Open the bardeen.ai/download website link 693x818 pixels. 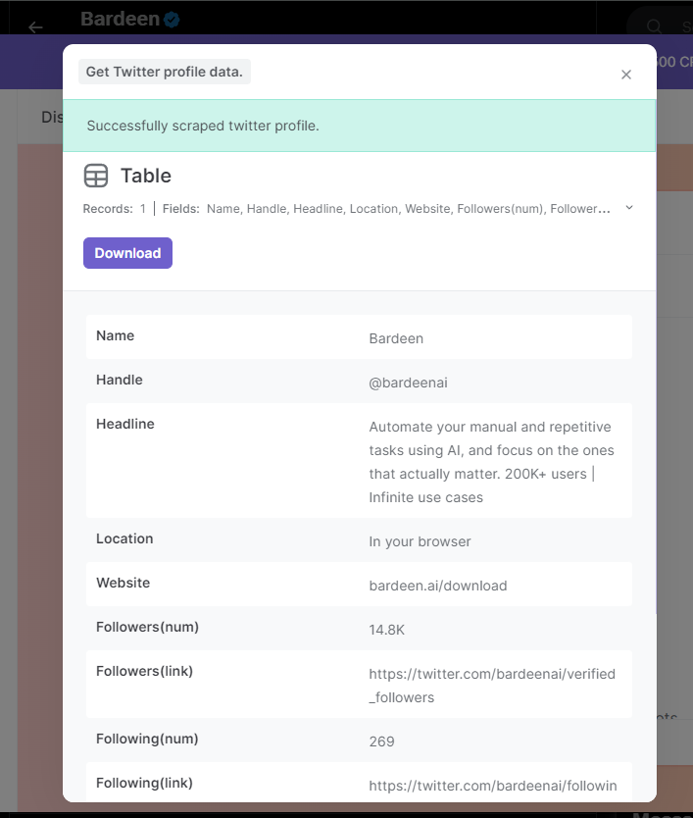(438, 583)
